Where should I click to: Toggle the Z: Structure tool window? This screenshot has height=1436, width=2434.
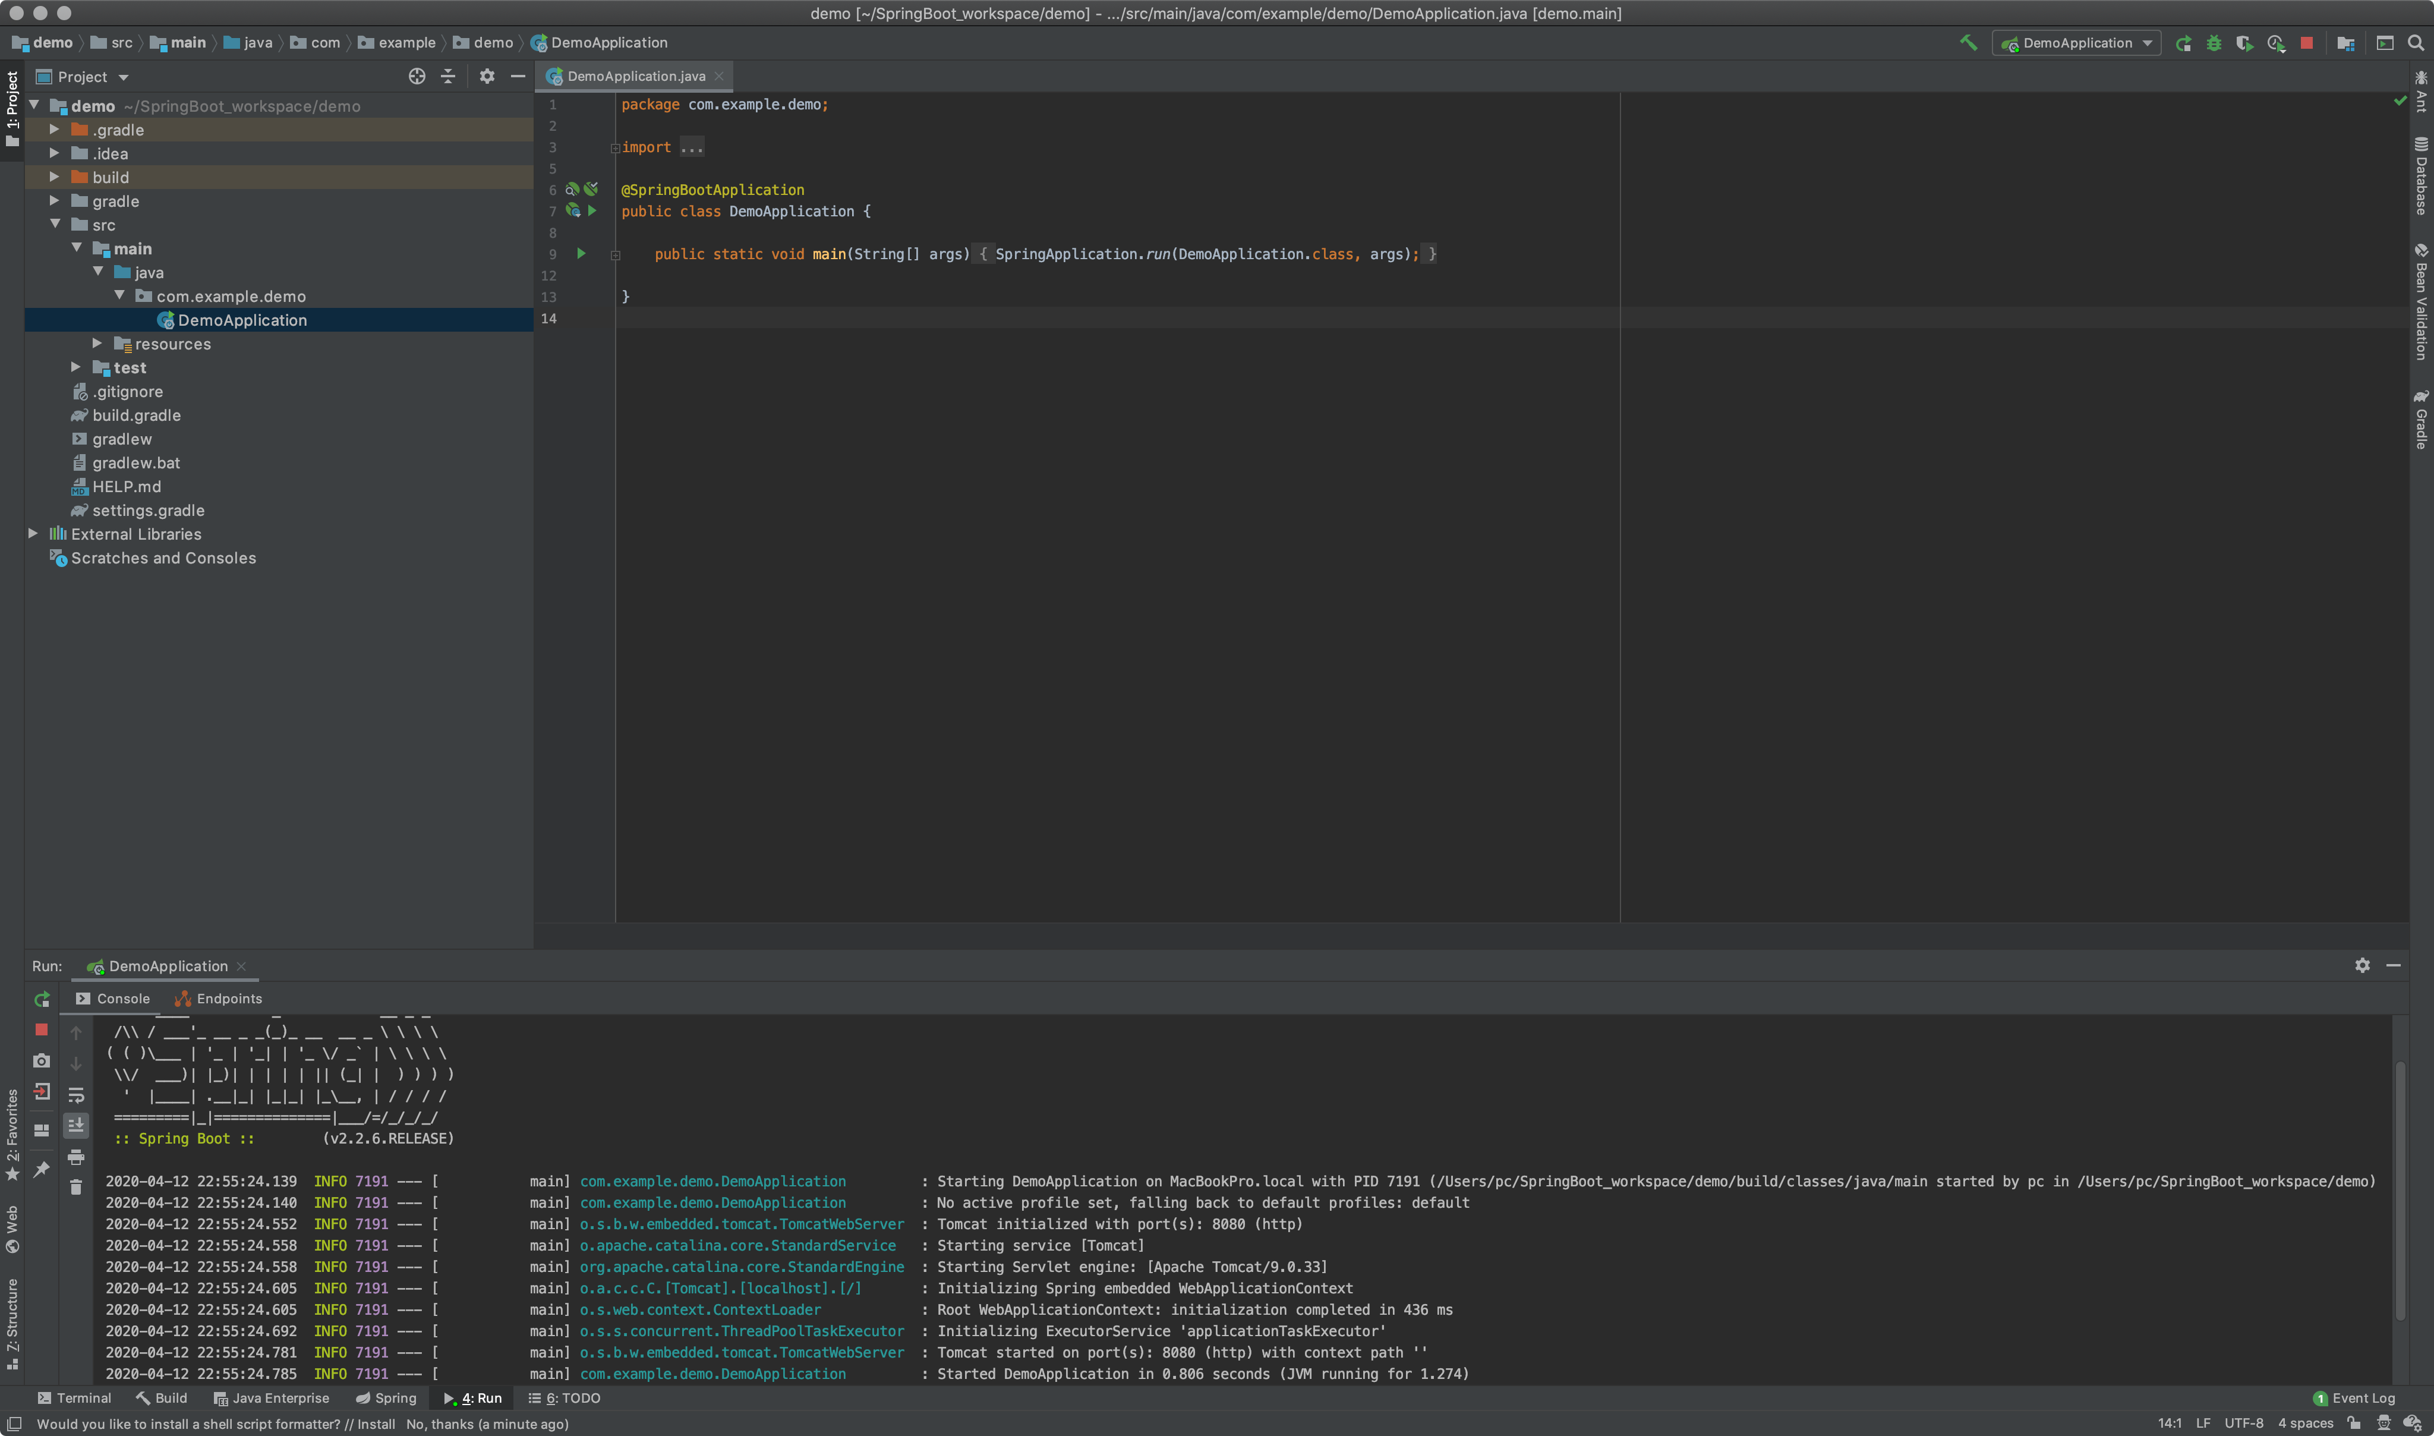12,1324
